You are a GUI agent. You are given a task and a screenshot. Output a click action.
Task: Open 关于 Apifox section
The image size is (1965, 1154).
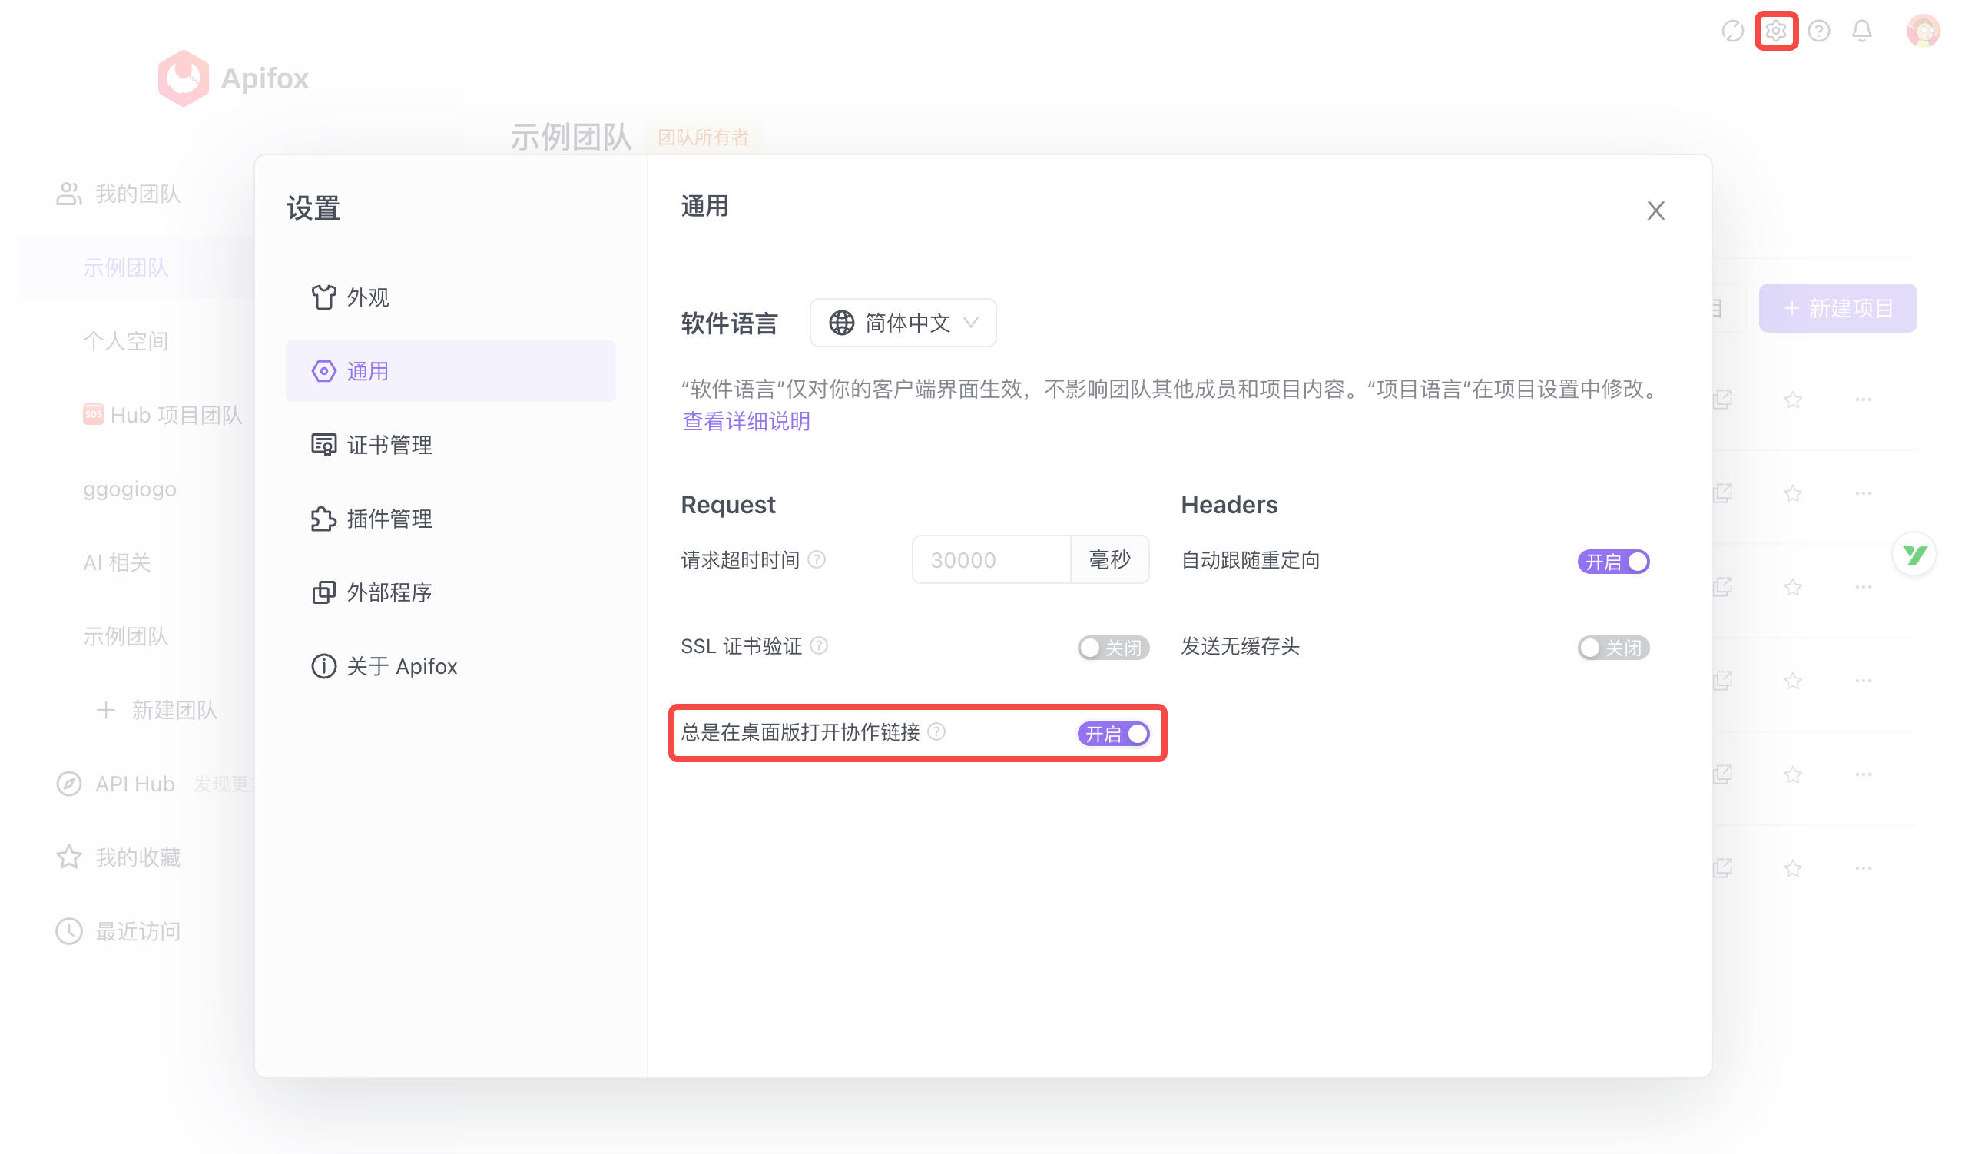(x=401, y=666)
